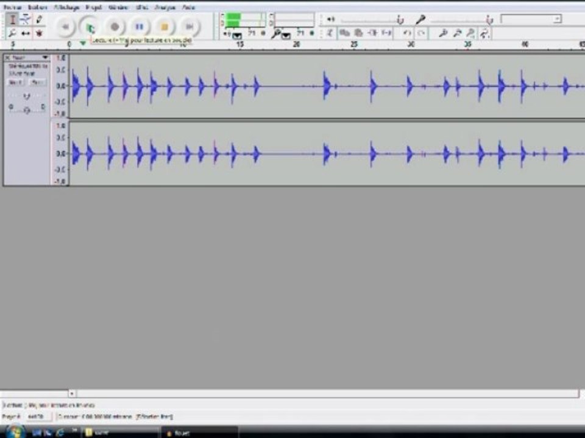Adjust the track gain slider
Screen dimensions: 585x438
(26, 97)
